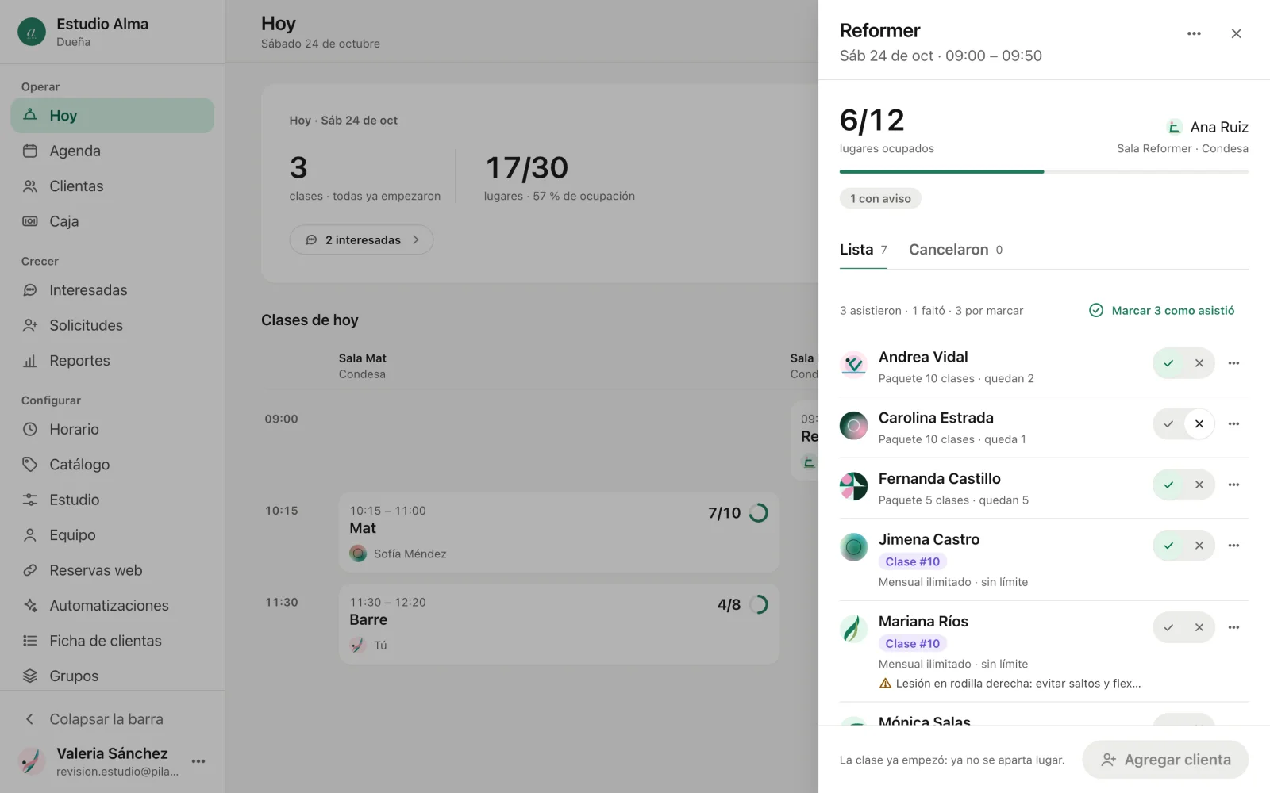Click the Barre 4/8 occupancy ring
The image size is (1270, 793).
coord(759,605)
